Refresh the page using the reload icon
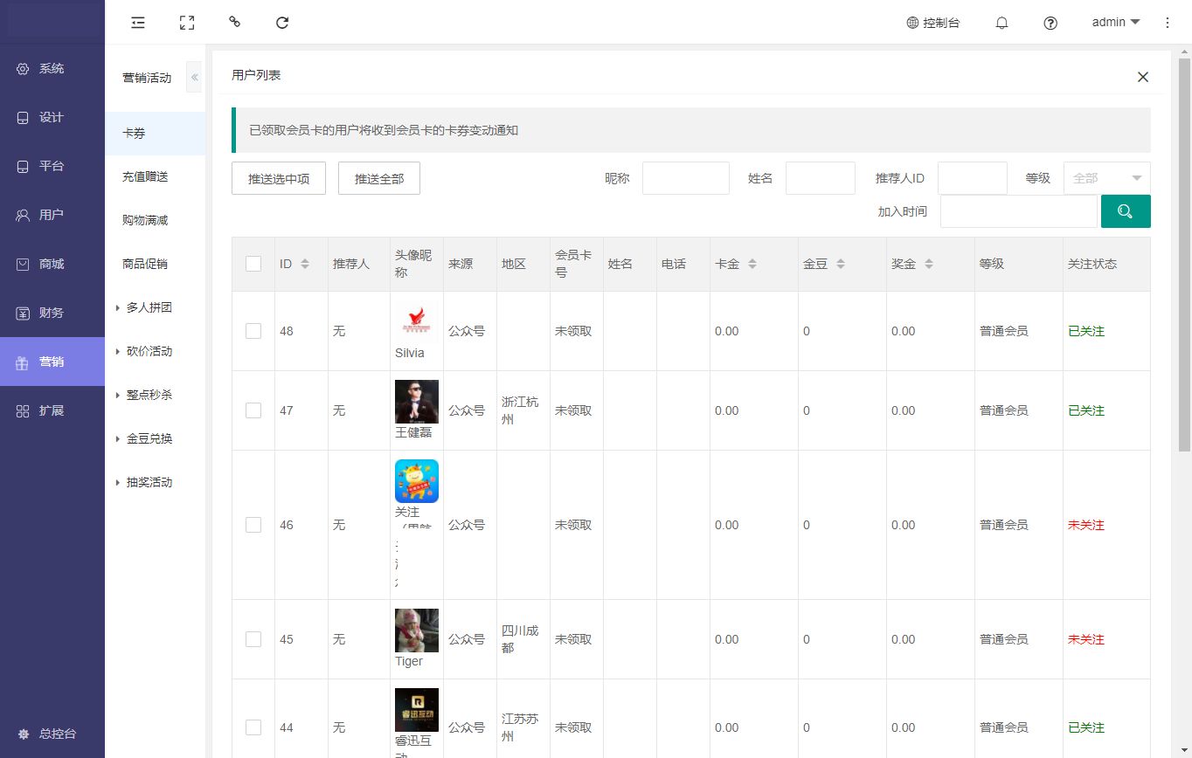 pos(282,23)
